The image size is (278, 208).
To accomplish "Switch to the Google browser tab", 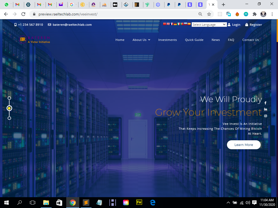I will (x=72, y=5).
